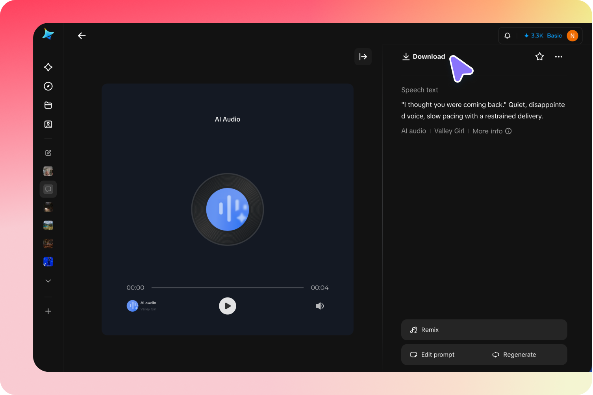The height and width of the screenshot is (395, 593).
Task: Download the AI audio
Action: pos(424,57)
